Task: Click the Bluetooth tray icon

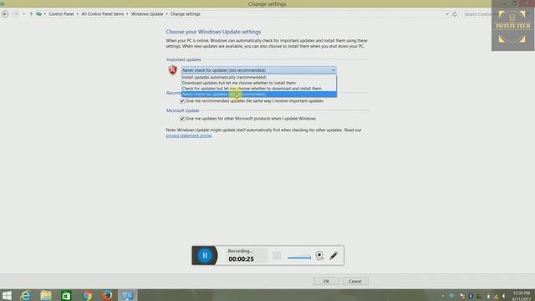Action: [x=471, y=296]
